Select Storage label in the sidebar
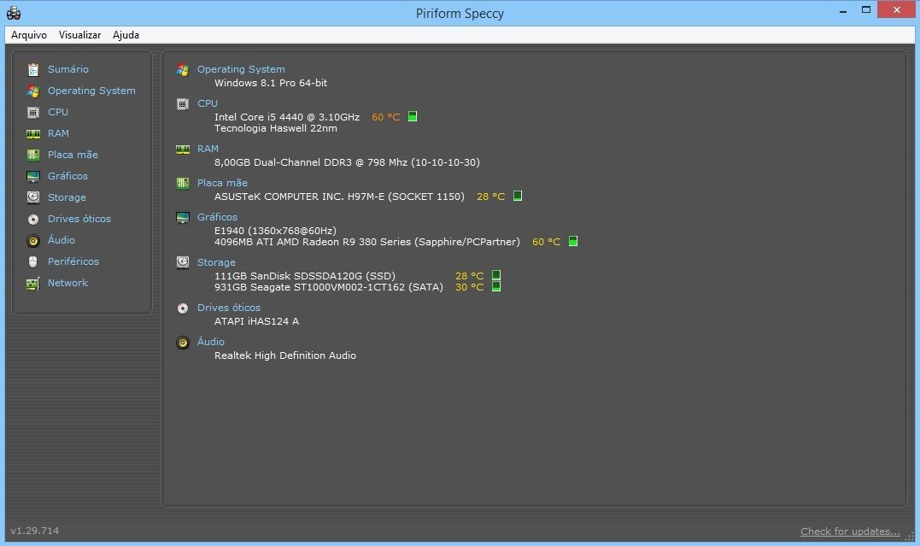Viewport: 920px width, 546px height. (x=67, y=197)
